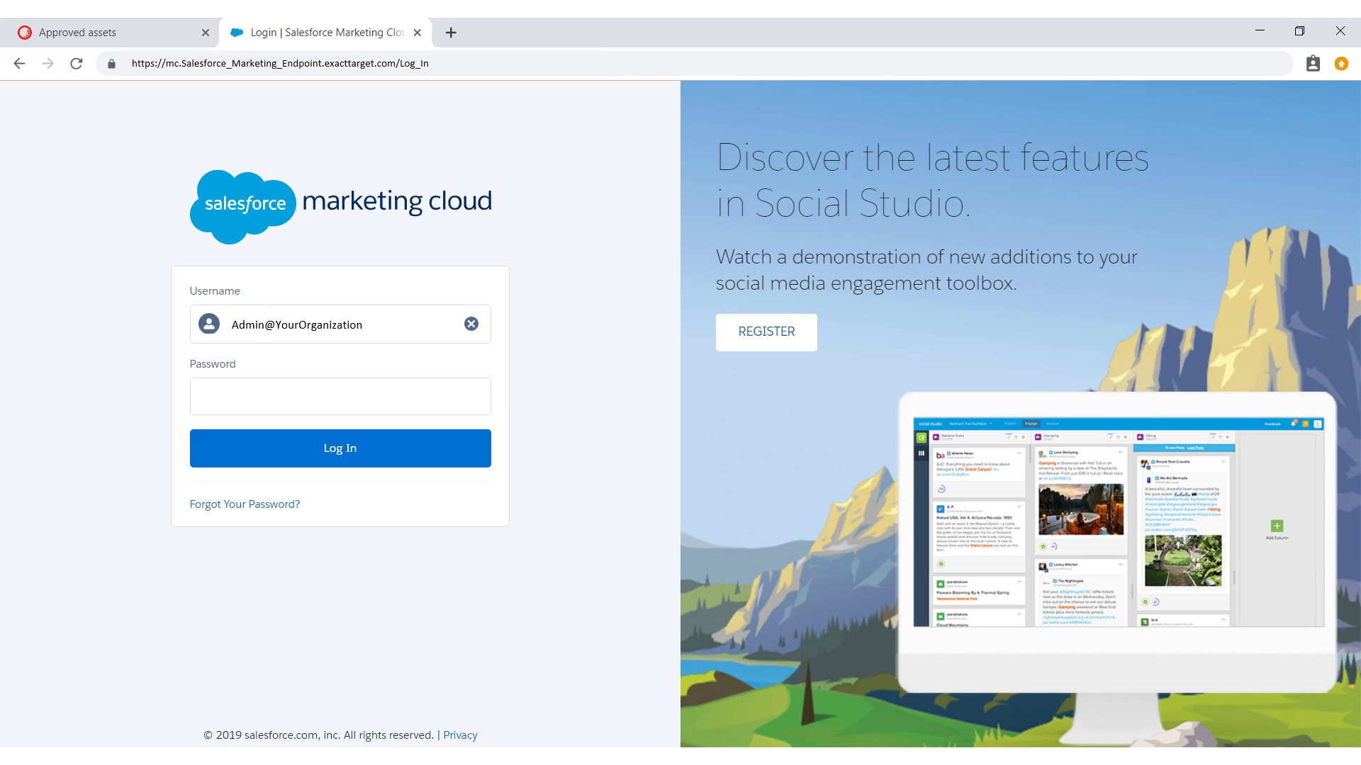Open a new browser tab
This screenshot has height=765, width=1361.
click(451, 33)
